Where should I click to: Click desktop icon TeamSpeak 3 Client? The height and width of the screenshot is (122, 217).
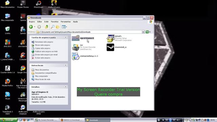pos(7,110)
